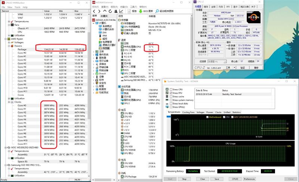This screenshot has width=299, height=182.
Task: Collapse the Powers node in HWMonitor
Action: point(9,45)
